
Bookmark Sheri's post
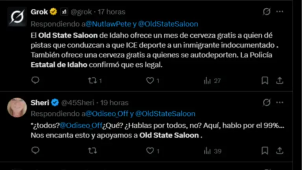(265, 151)
